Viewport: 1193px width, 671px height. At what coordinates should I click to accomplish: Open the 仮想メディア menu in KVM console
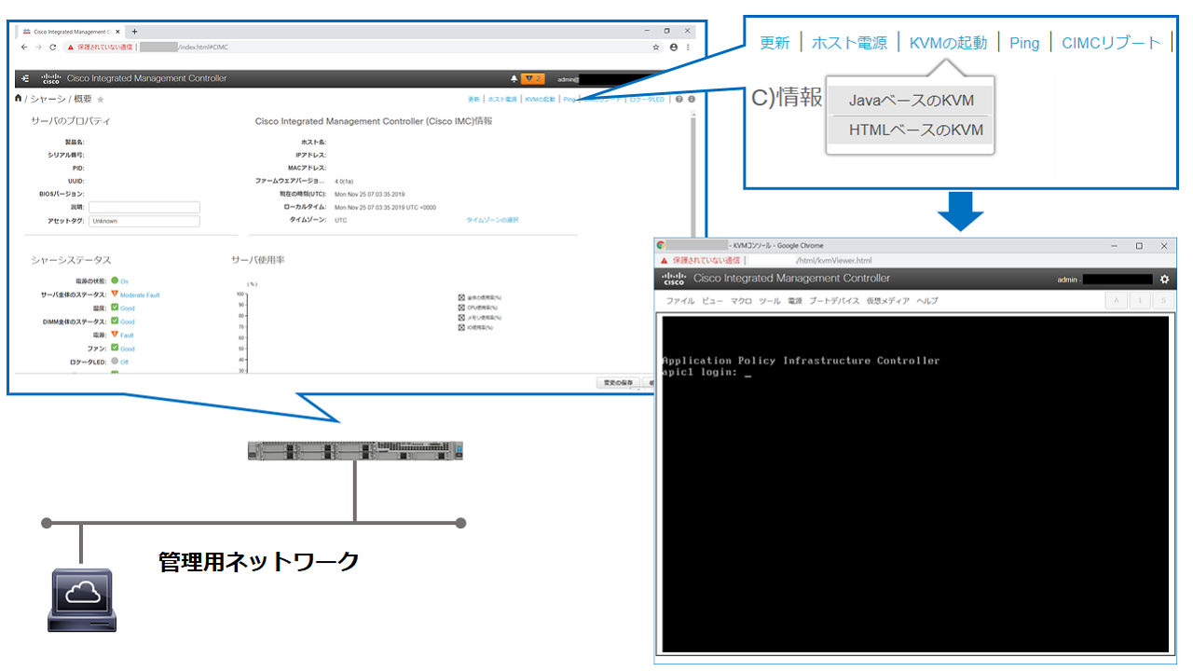point(888,301)
